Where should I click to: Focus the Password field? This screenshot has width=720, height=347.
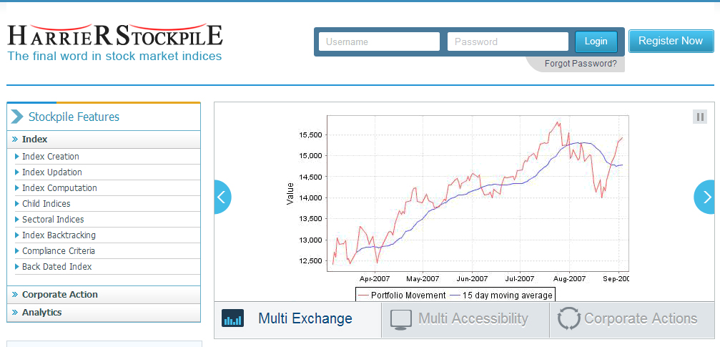[x=508, y=41]
